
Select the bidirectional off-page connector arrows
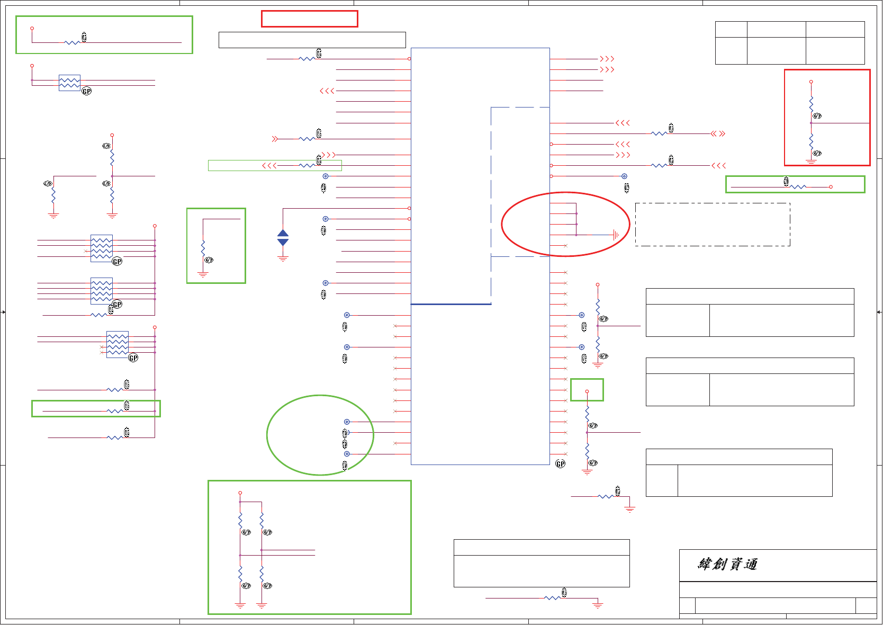tap(718, 133)
